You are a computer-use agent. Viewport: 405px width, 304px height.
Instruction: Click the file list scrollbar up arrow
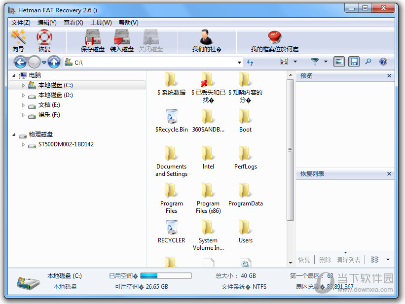291,75
